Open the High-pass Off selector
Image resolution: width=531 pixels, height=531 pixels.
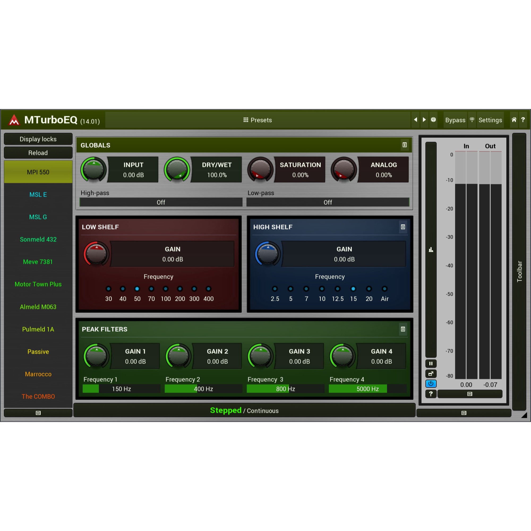[161, 202]
